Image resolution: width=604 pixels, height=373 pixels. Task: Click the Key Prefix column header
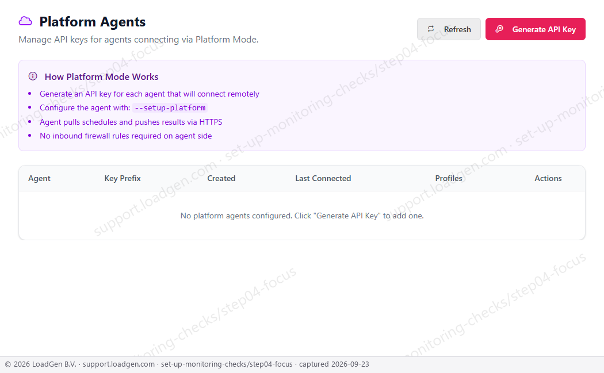point(123,178)
